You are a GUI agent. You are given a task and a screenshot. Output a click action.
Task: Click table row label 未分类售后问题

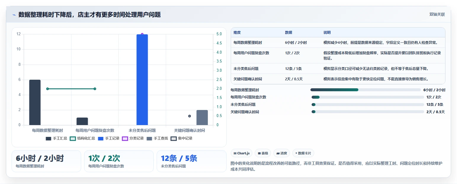click(x=246, y=69)
